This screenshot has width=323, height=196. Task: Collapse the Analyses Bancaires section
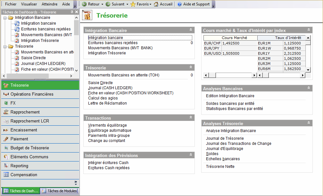tap(309, 88)
